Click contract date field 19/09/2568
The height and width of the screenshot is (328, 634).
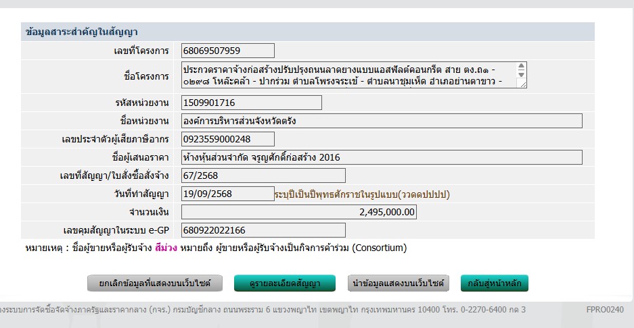pyautogui.click(x=227, y=194)
